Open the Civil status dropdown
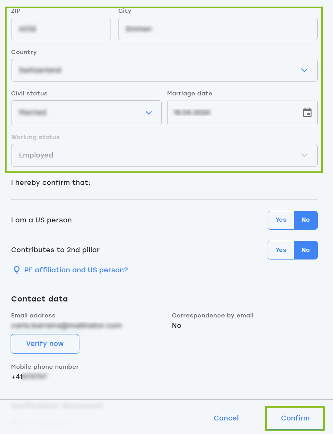The image size is (333, 434). (x=86, y=113)
